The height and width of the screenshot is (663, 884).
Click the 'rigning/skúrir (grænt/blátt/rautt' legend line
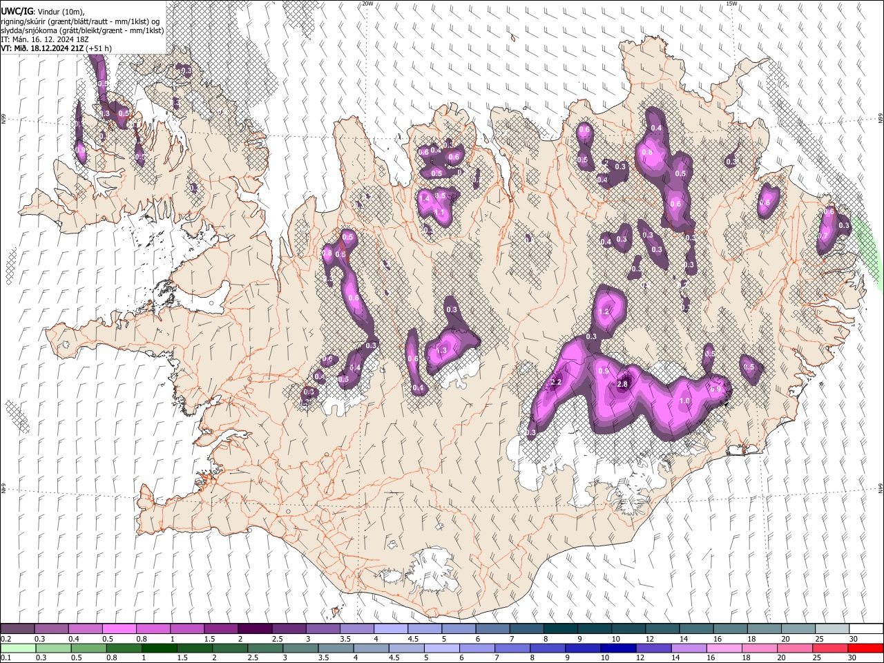[80, 21]
